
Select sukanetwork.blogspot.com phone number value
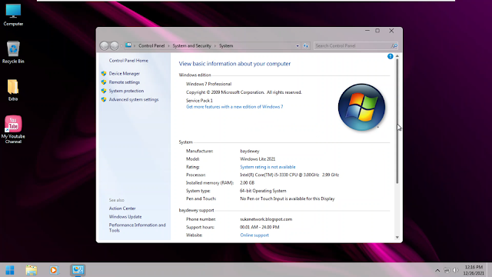pos(266,219)
